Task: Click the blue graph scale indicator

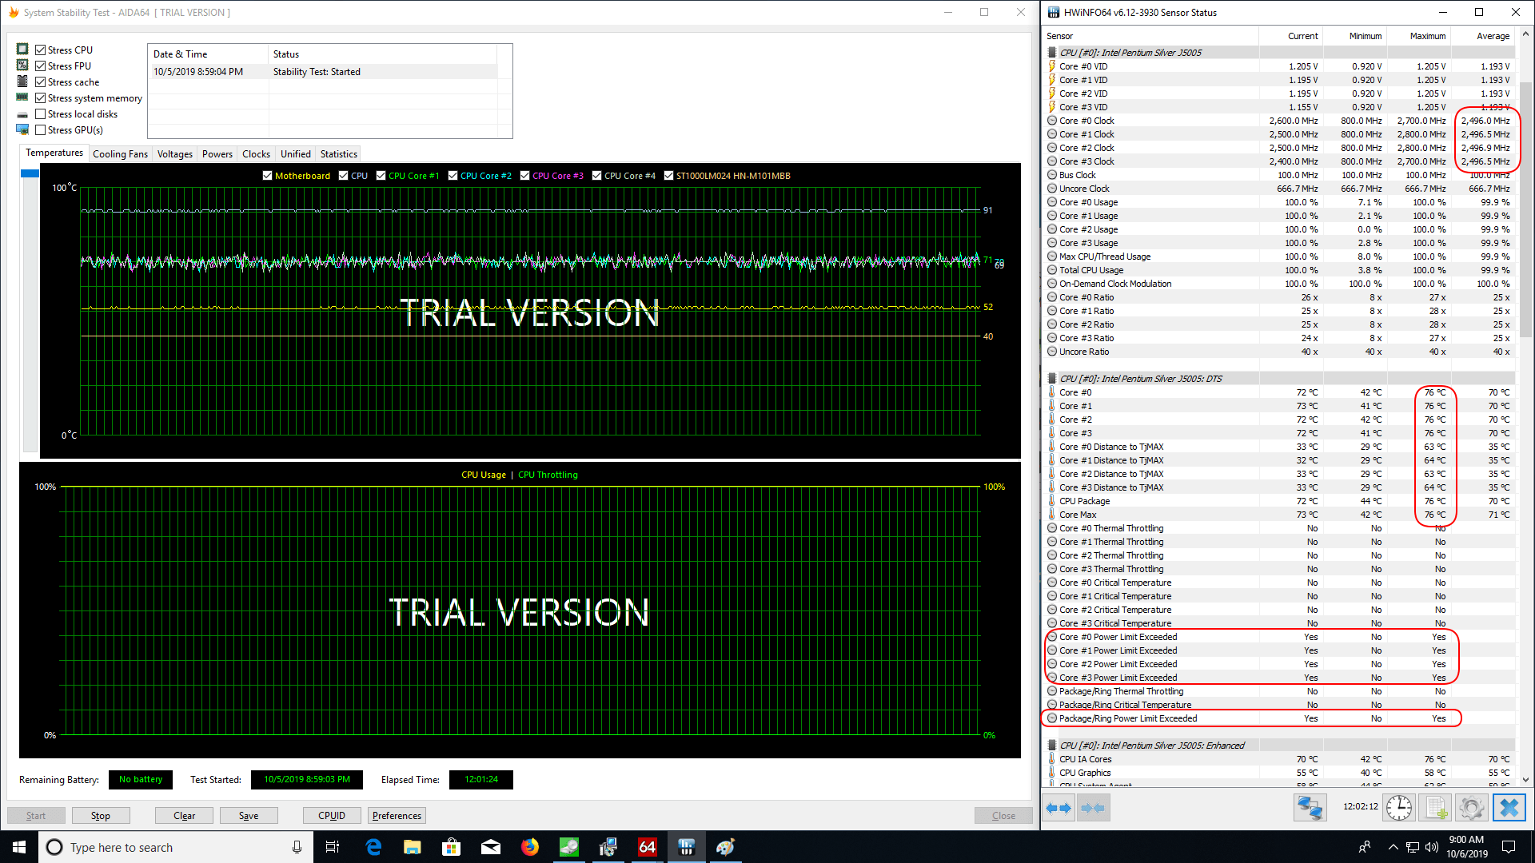Action: click(30, 173)
